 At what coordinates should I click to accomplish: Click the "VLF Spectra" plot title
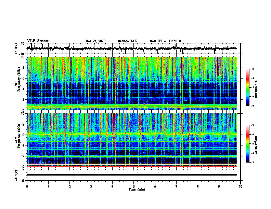pos(39,41)
